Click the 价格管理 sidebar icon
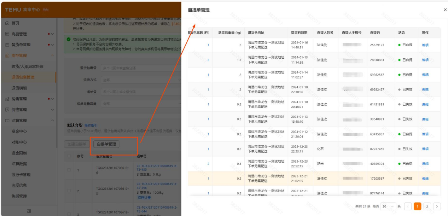The height and width of the screenshot is (216, 448). click(x=7, y=110)
